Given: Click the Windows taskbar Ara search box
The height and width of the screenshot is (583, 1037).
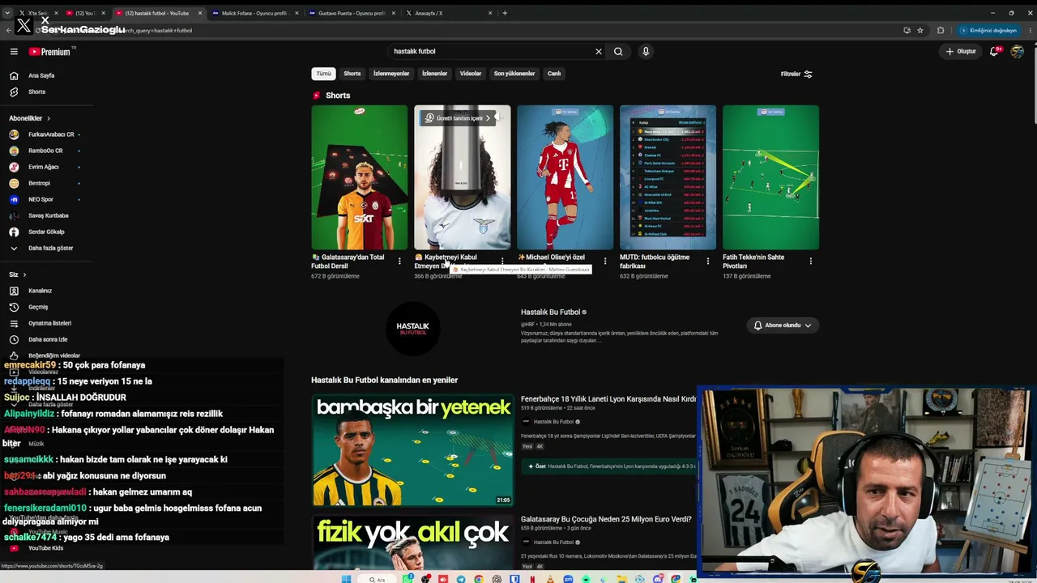Looking at the screenshot, I should tap(377, 579).
